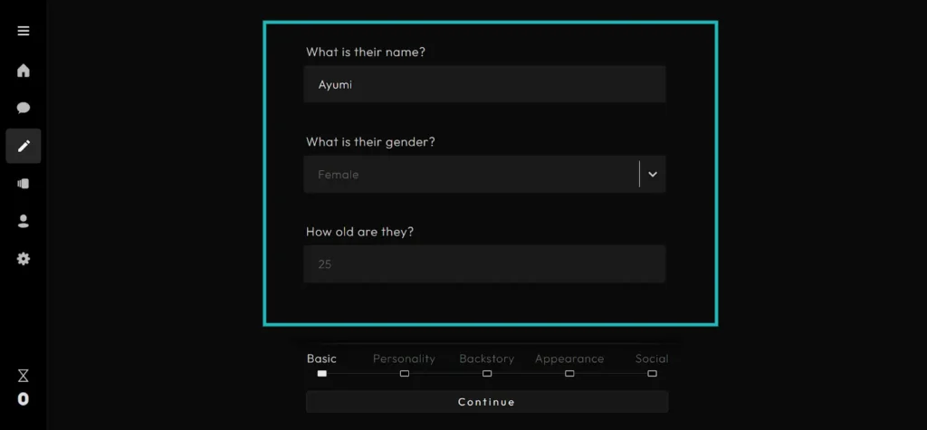The image size is (927, 430).
Task: Click the age field showing 25
Action: coord(484,264)
